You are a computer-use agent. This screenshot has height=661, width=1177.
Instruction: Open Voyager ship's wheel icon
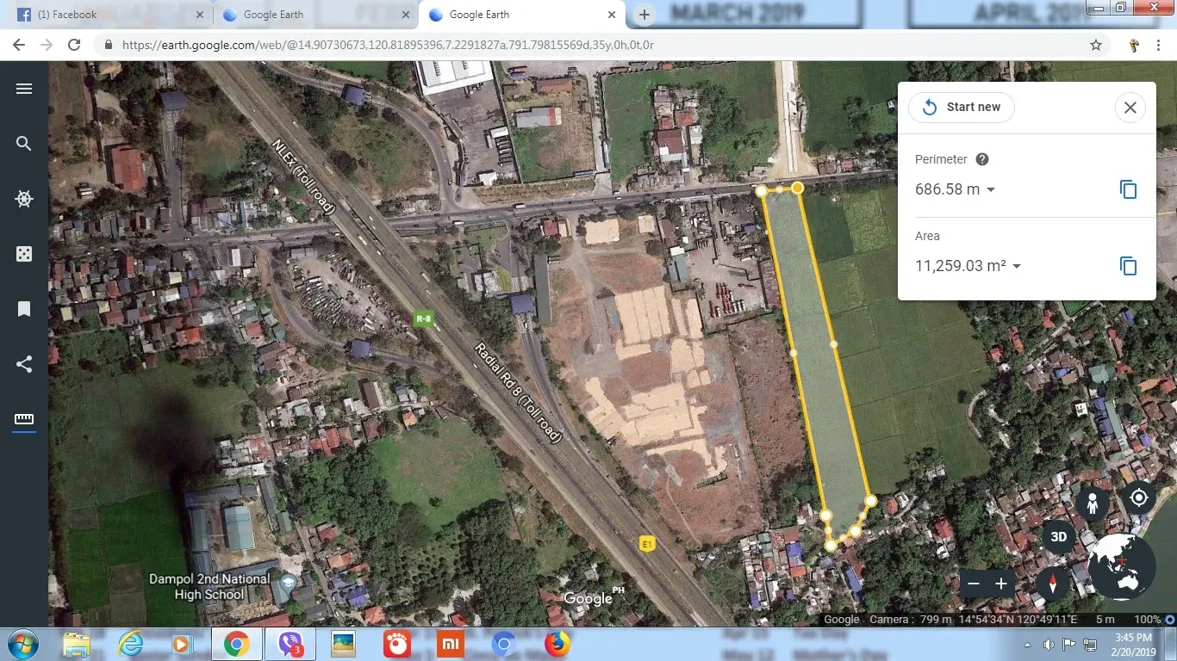pos(24,199)
